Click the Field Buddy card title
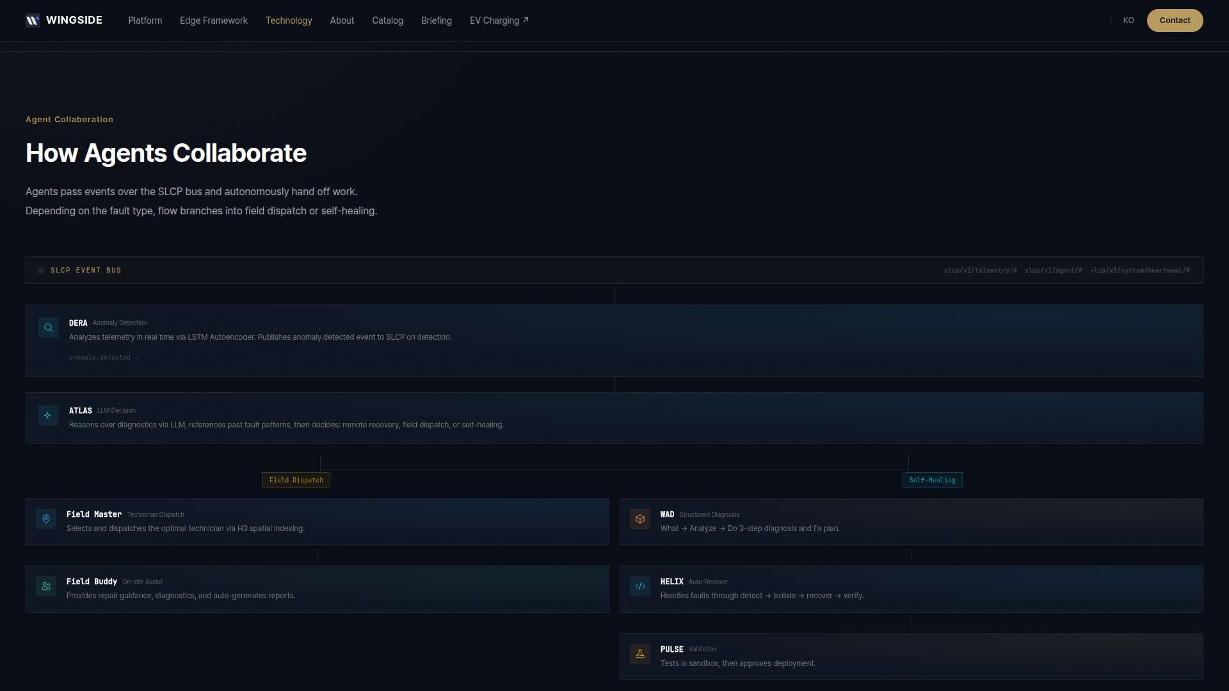 click(92, 582)
